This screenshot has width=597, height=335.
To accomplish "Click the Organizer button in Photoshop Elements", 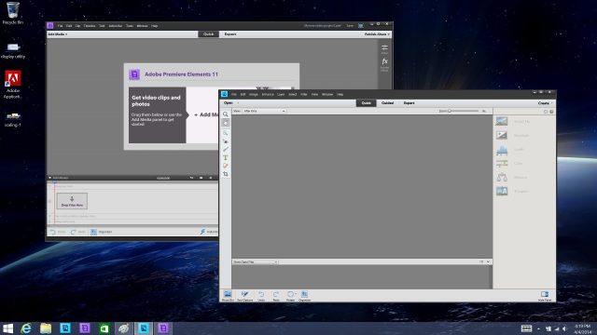I will click(x=305, y=296).
